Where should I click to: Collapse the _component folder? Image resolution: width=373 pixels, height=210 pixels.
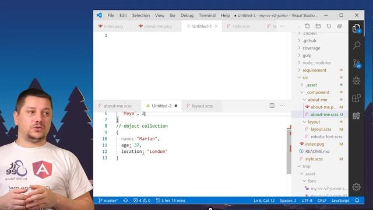pyautogui.click(x=318, y=92)
